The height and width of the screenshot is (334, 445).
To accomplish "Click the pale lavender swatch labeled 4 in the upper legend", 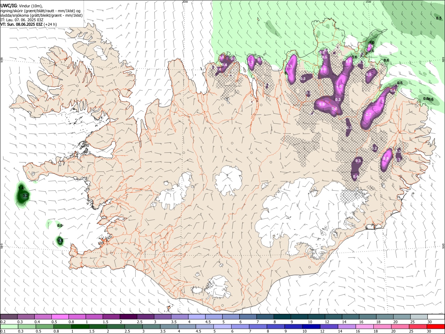I will click(197, 317).
